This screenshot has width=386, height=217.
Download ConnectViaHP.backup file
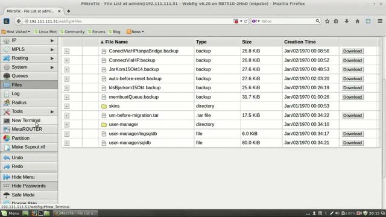352,60
